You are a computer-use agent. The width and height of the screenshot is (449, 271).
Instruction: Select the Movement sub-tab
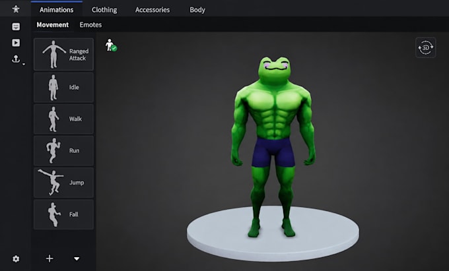tap(52, 25)
